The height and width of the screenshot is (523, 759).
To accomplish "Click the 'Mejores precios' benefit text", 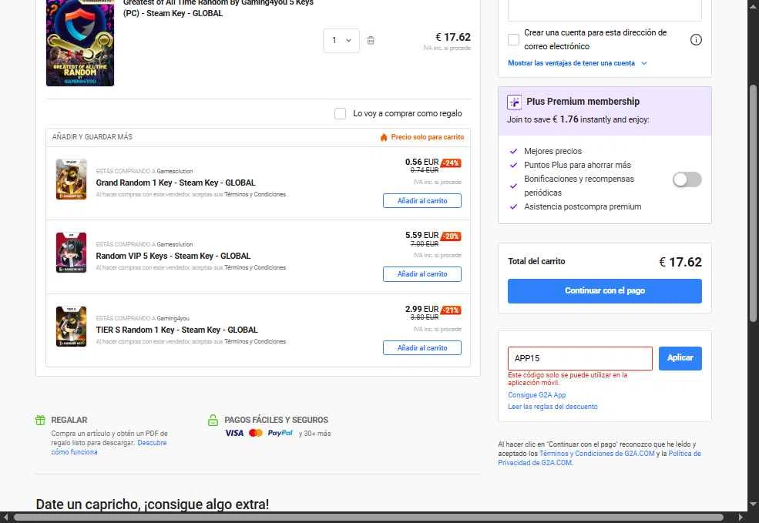I will pos(552,152).
